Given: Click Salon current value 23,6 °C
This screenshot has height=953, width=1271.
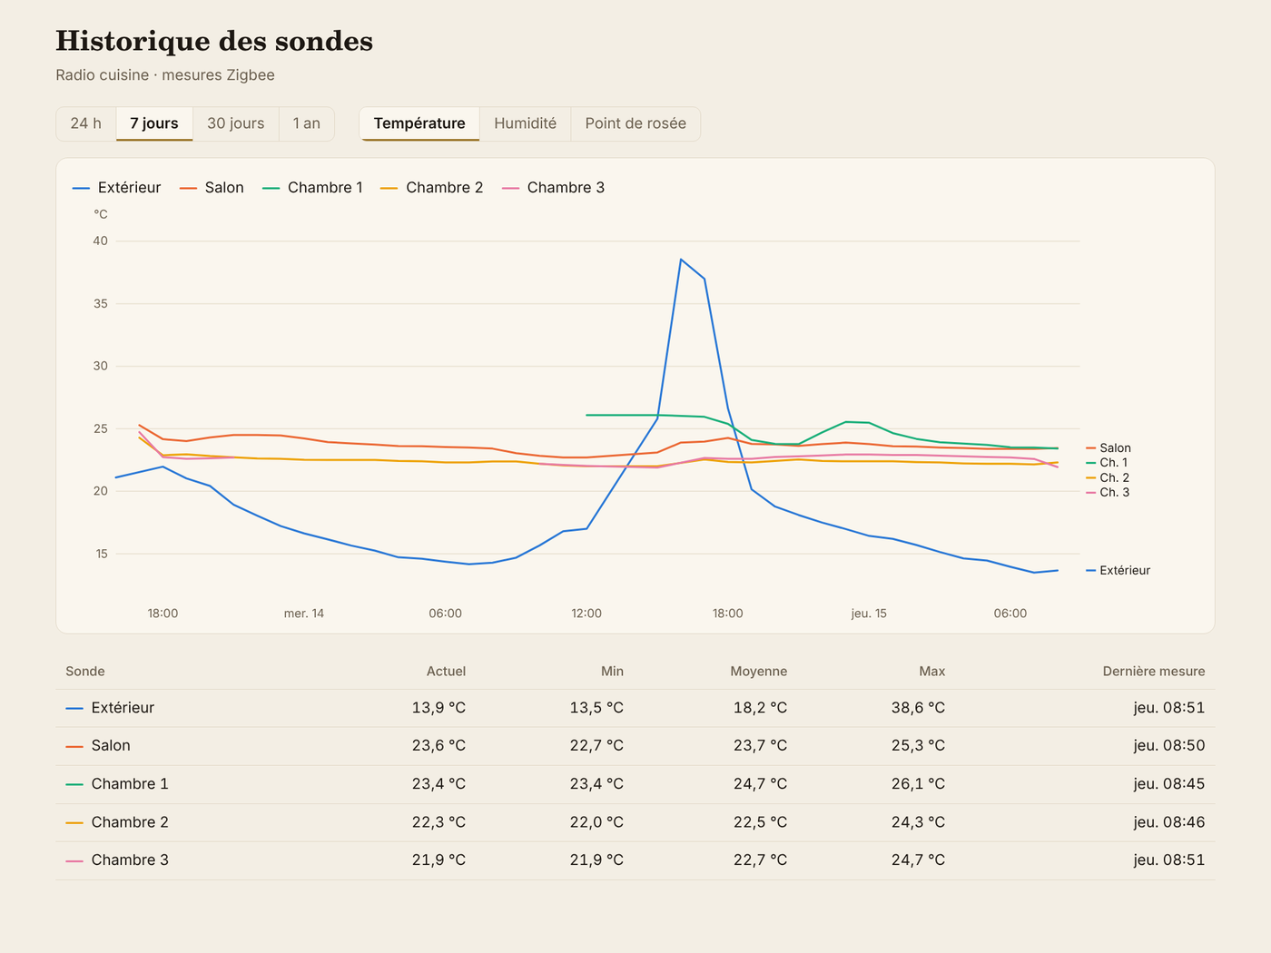Looking at the screenshot, I should [x=438, y=746].
